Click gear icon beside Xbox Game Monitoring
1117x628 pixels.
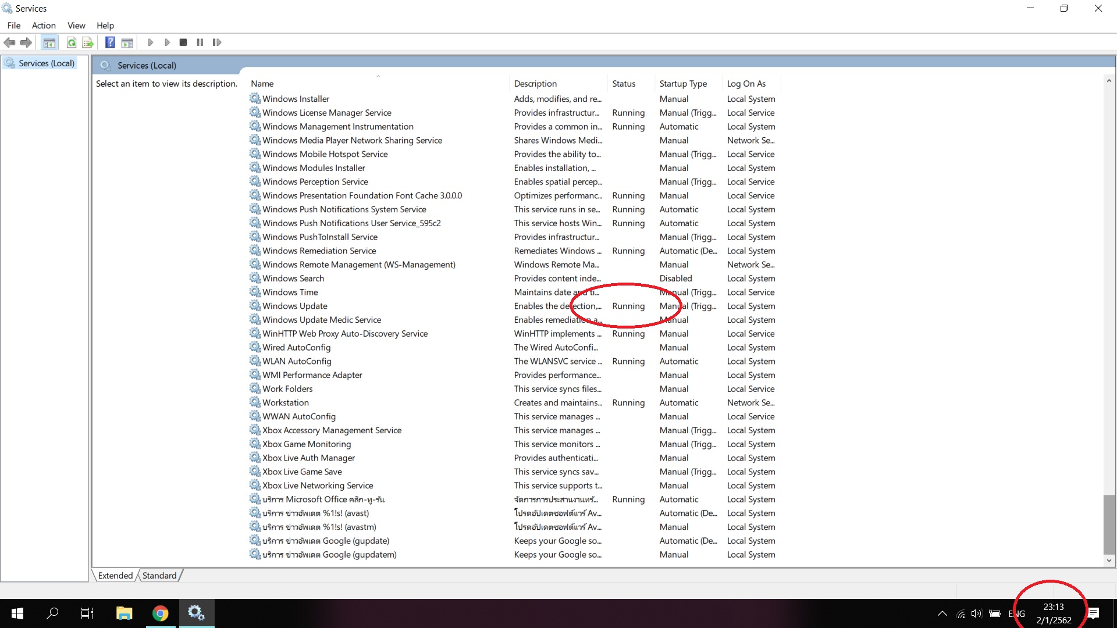pyautogui.click(x=255, y=444)
